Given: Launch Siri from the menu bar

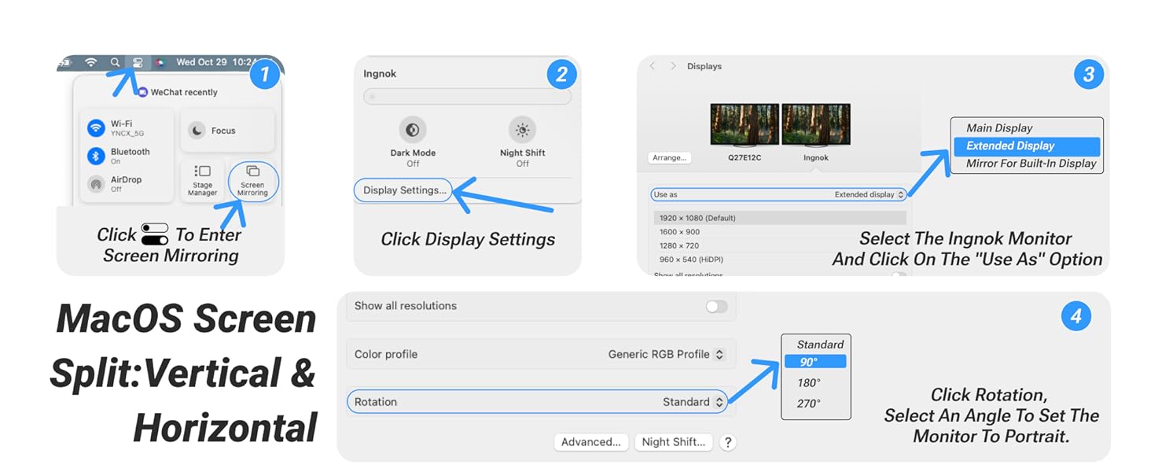Looking at the screenshot, I should click(160, 62).
